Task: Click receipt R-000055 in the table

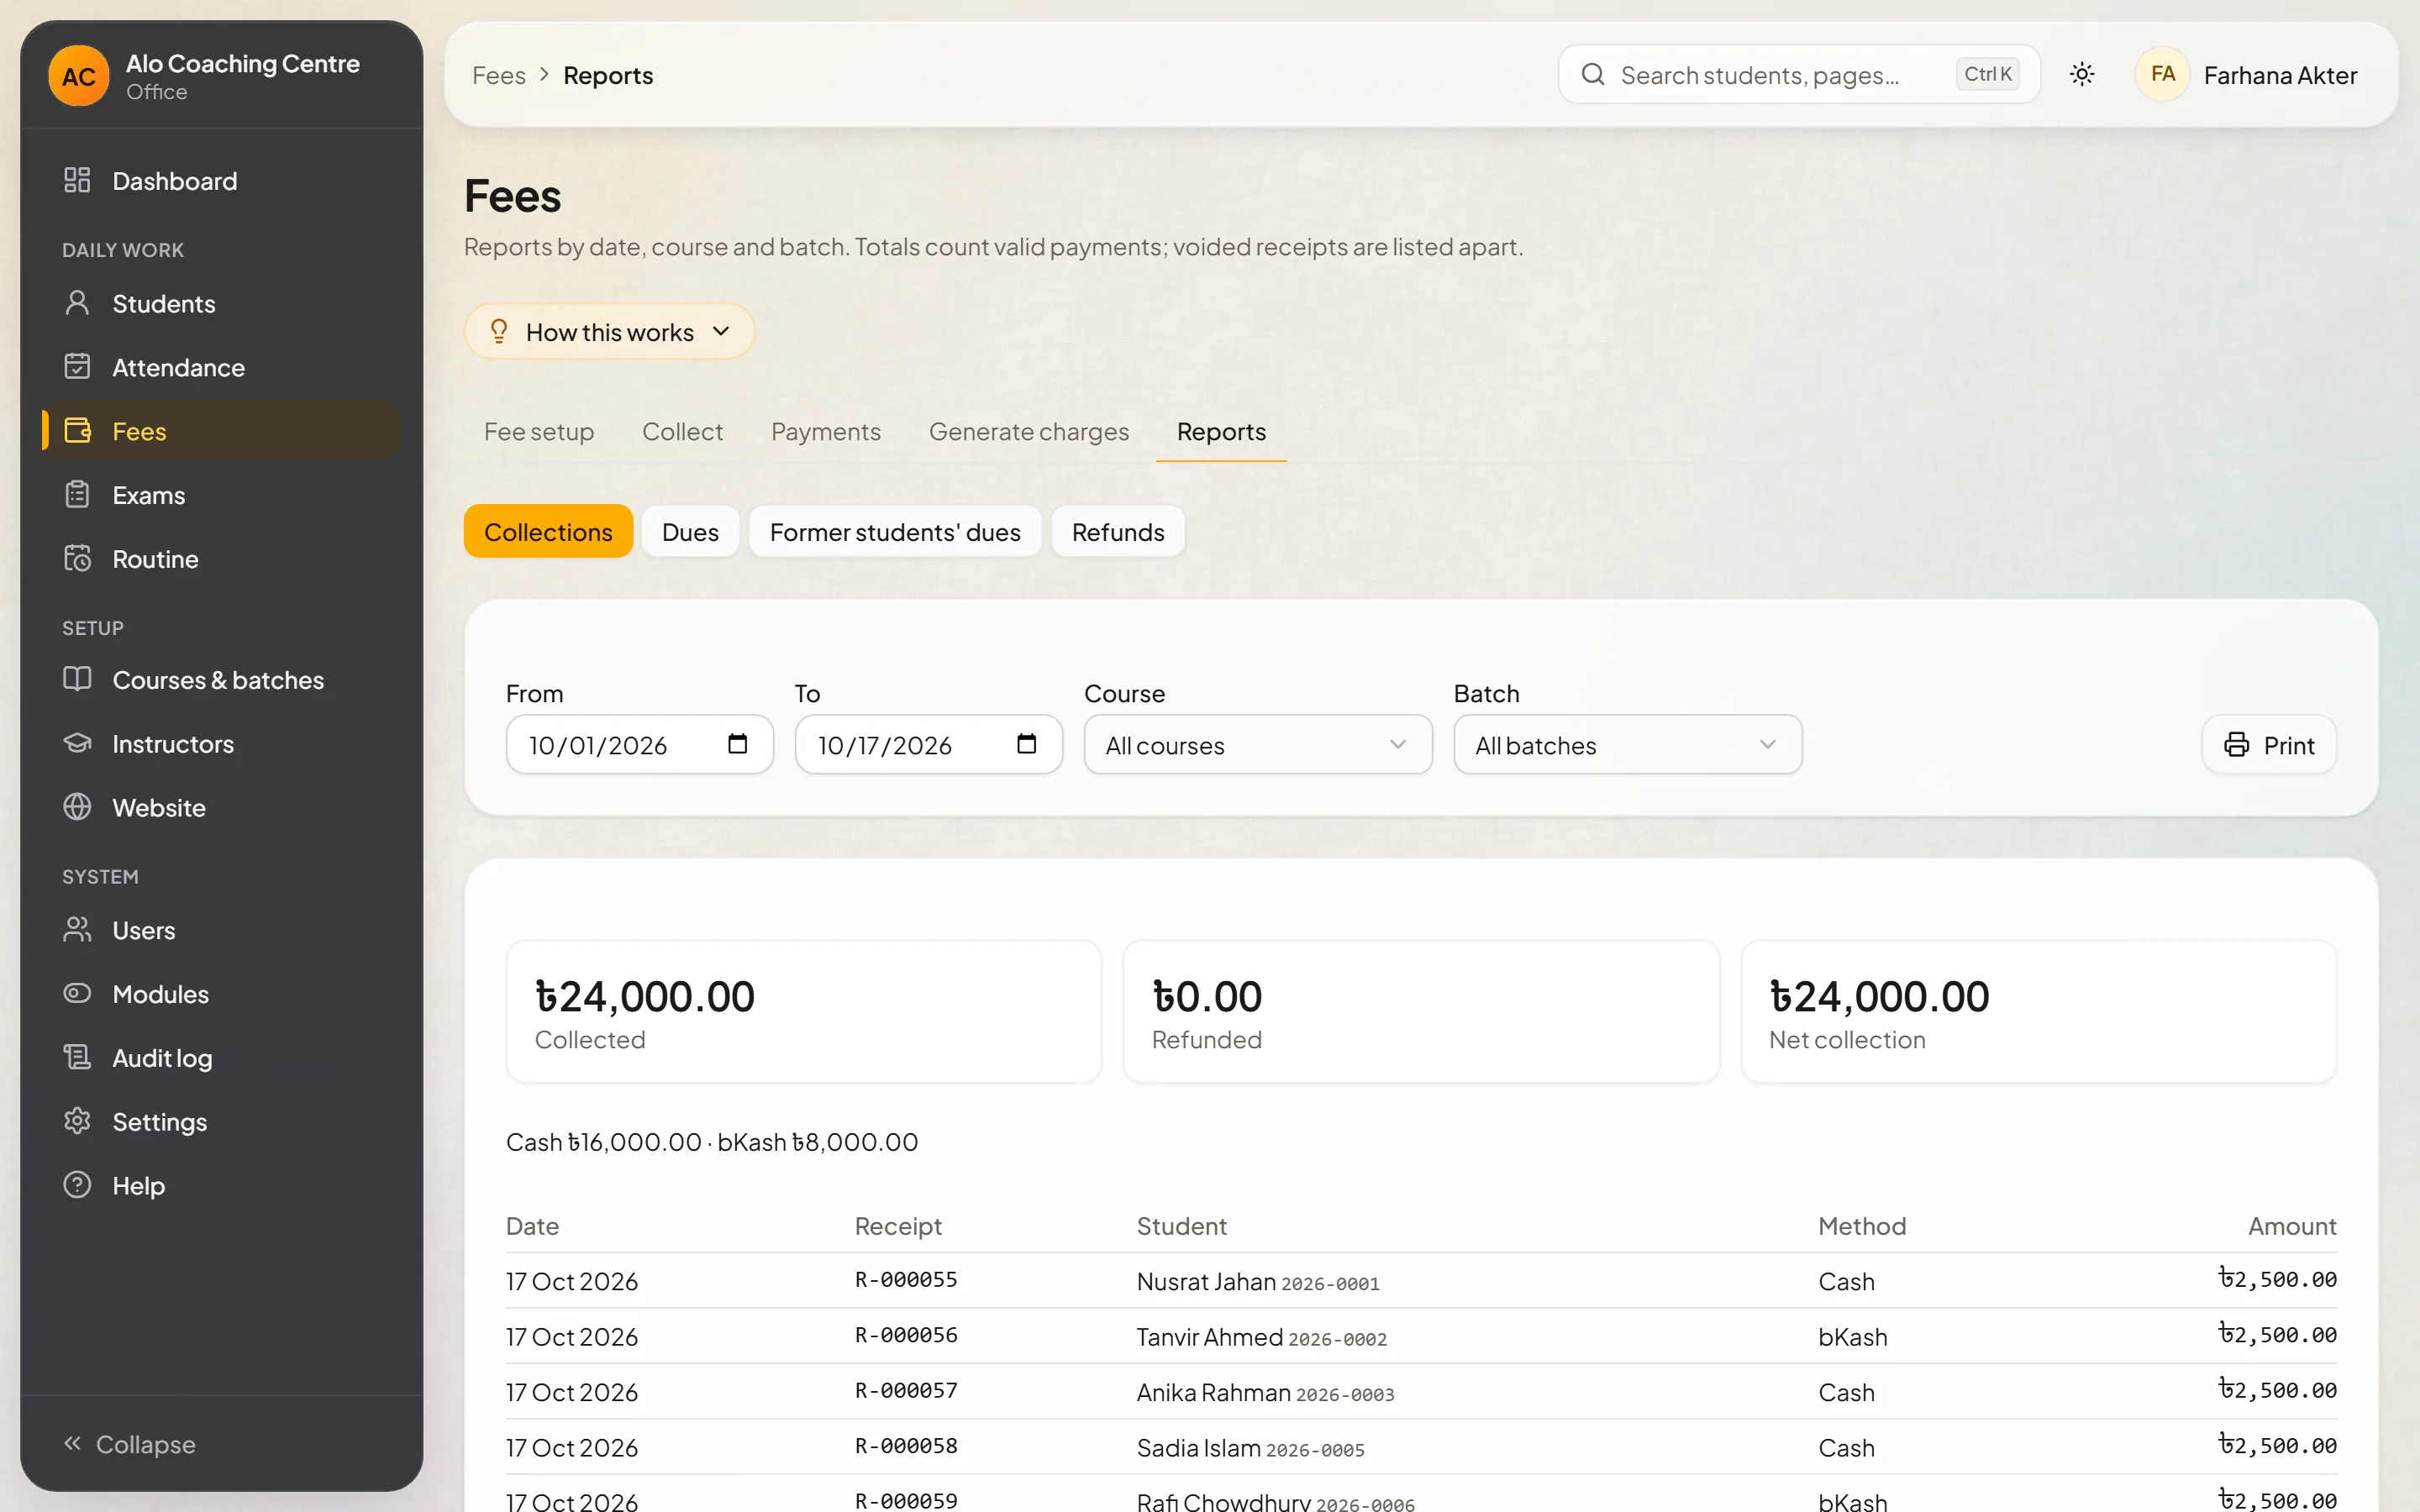Action: click(906, 1280)
